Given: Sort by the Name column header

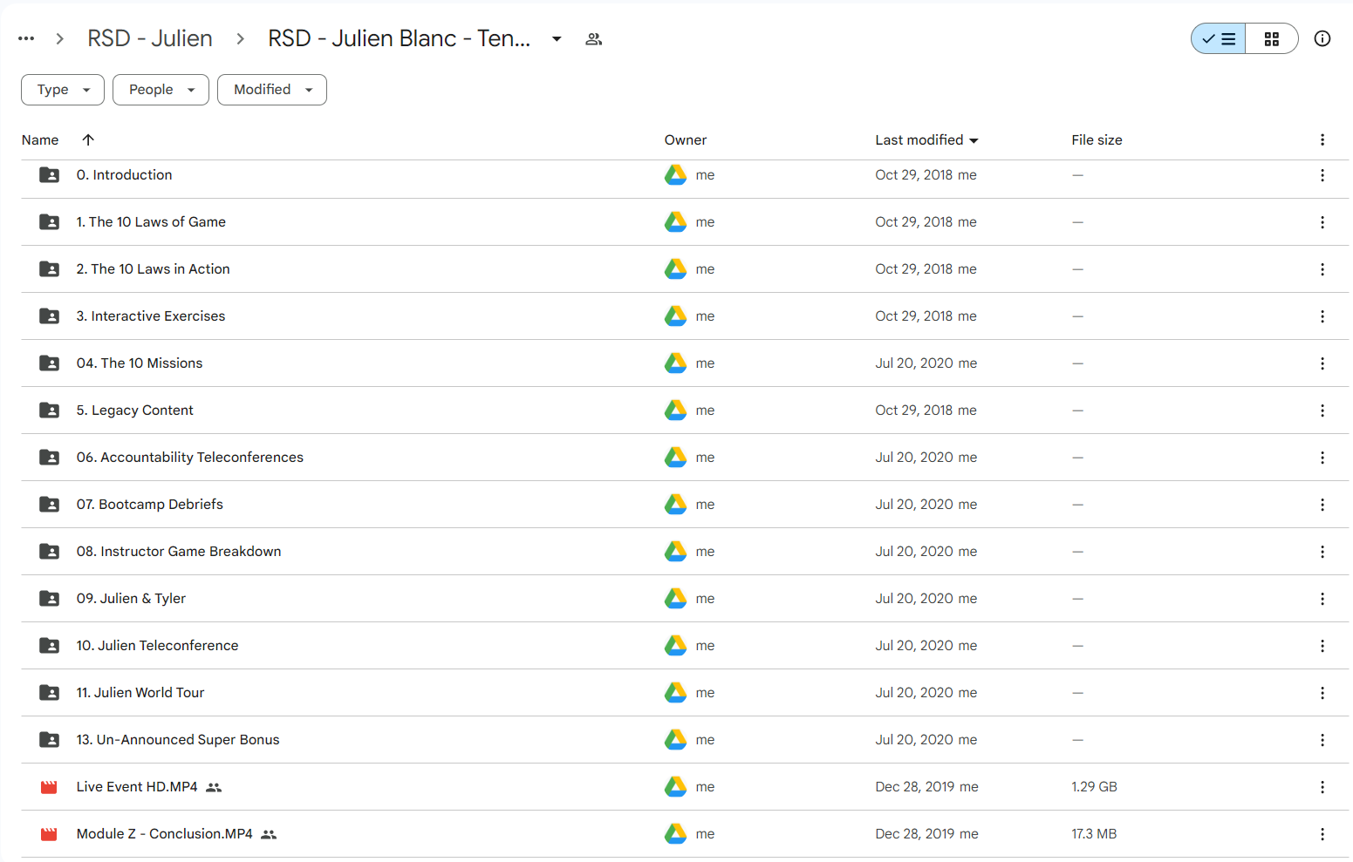Looking at the screenshot, I should (x=40, y=139).
